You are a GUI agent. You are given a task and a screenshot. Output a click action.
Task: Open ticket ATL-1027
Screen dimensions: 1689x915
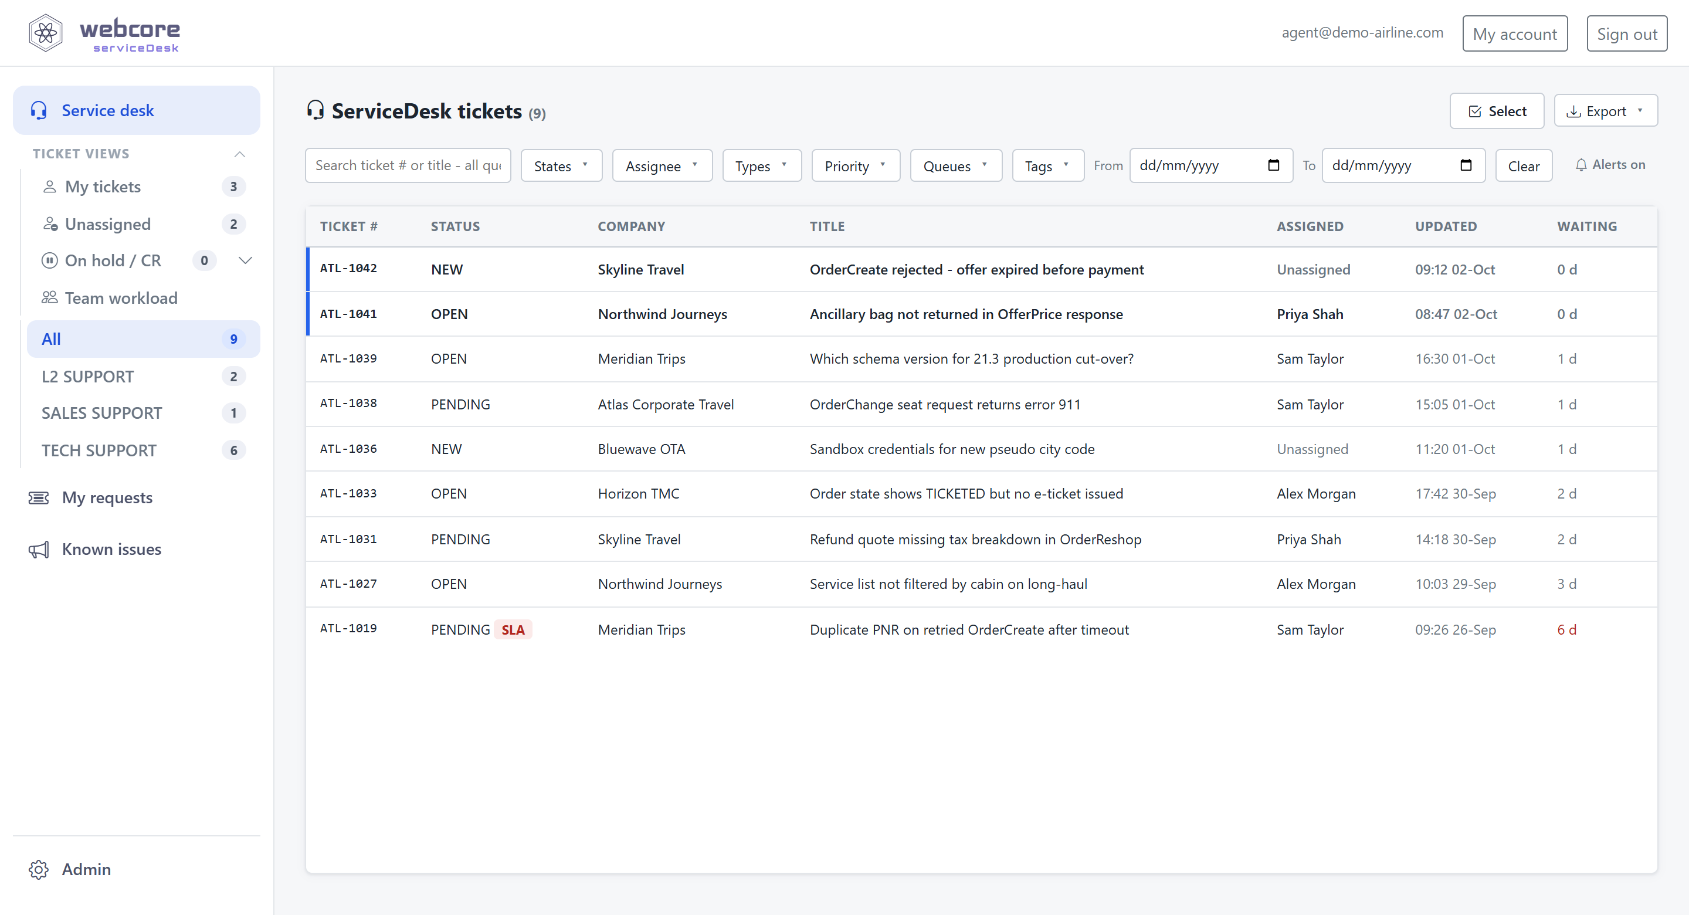(x=982, y=584)
